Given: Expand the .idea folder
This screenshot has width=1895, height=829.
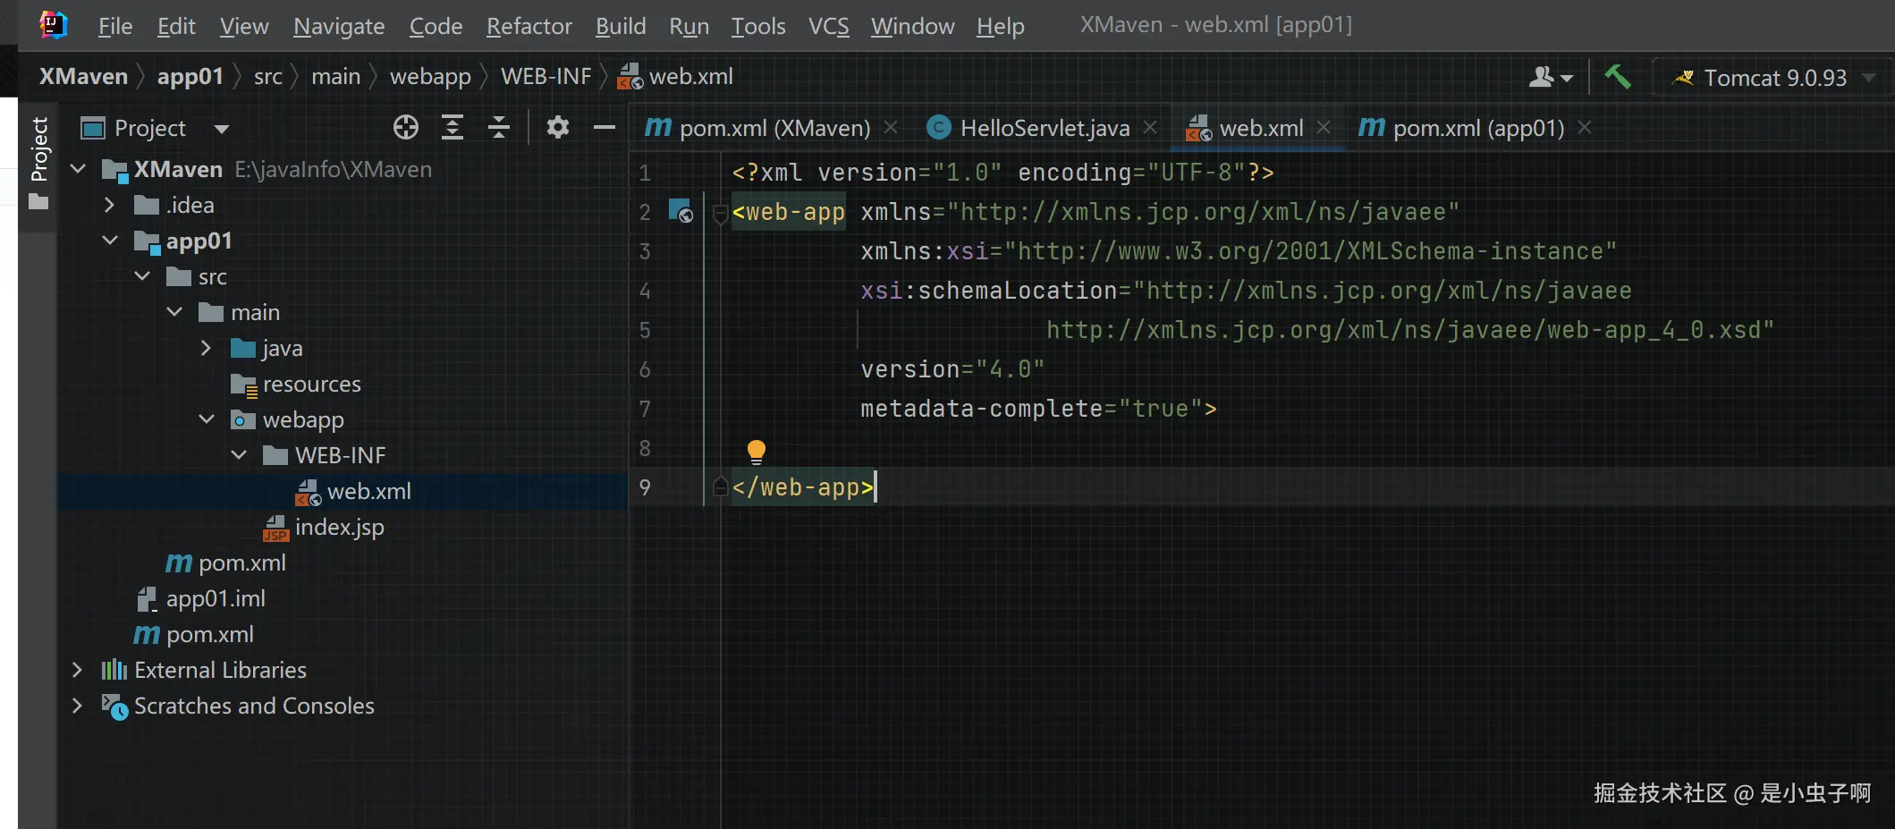Looking at the screenshot, I should point(110,205).
